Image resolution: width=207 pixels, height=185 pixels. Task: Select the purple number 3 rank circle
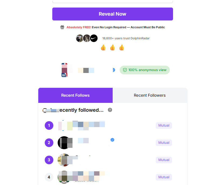(x=49, y=160)
